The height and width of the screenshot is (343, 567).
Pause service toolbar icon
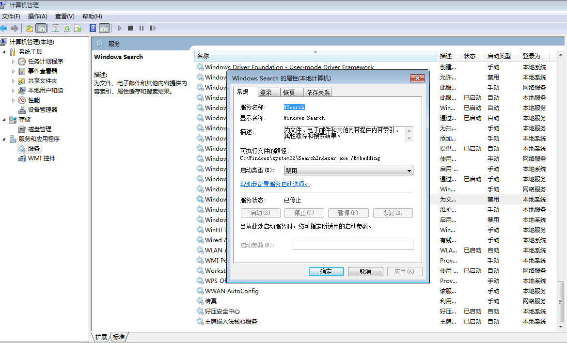click(142, 28)
